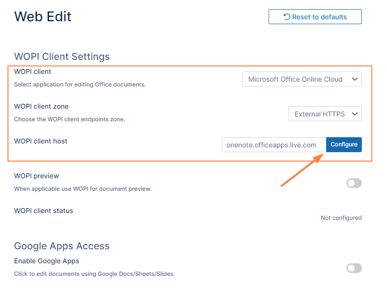The image size is (387, 300).
Task: Click the WOPI preview label
Action: 37,176
